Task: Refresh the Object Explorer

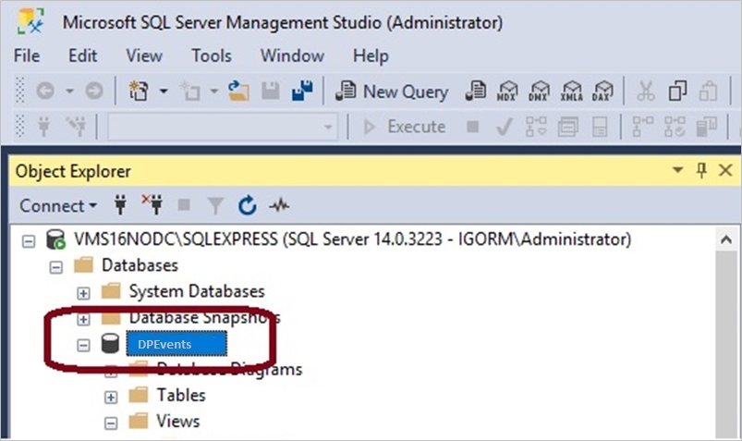Action: [x=248, y=205]
